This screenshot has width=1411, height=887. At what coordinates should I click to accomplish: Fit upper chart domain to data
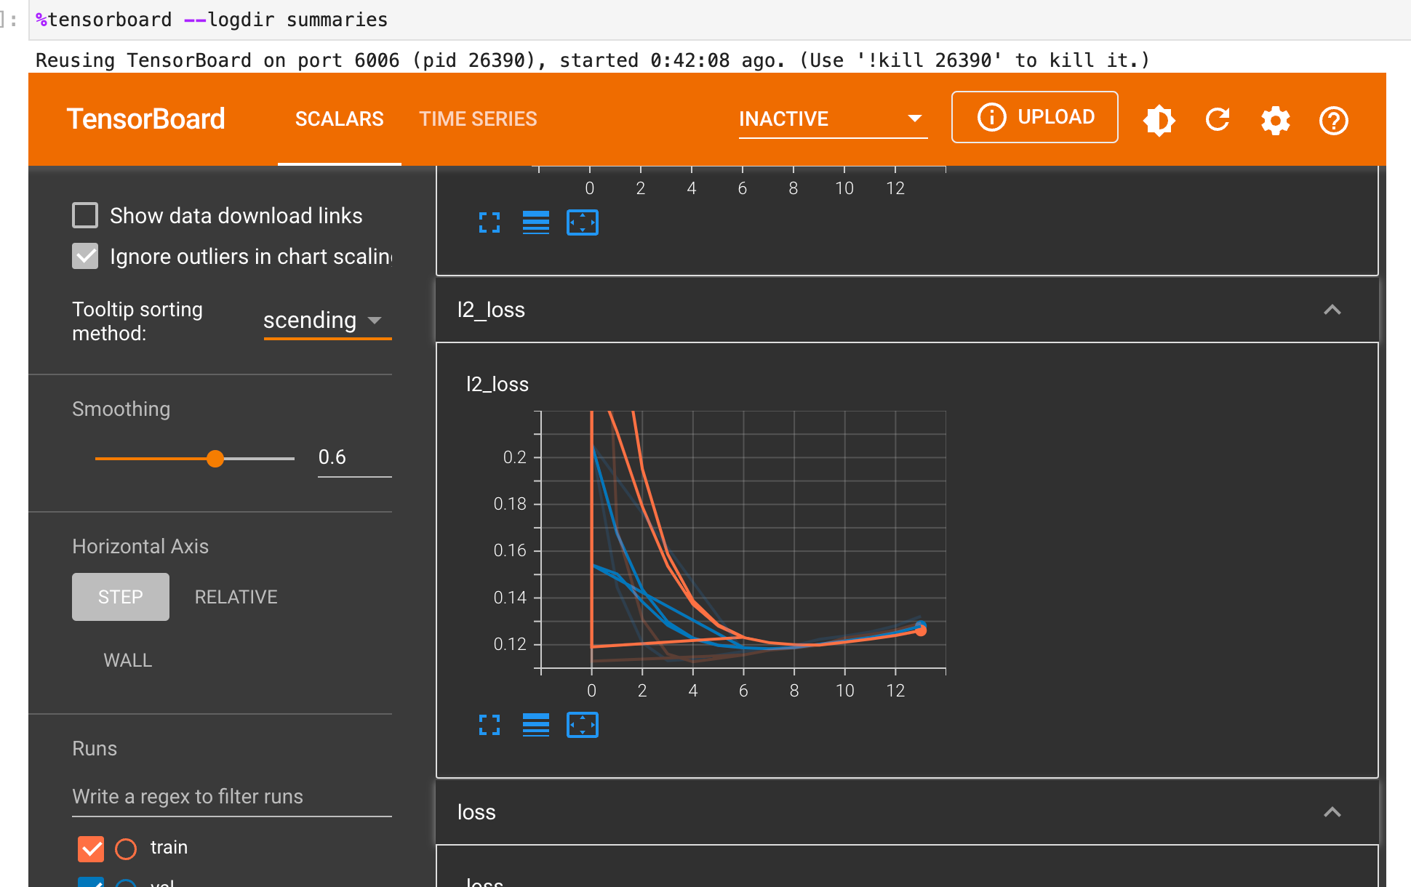(583, 222)
